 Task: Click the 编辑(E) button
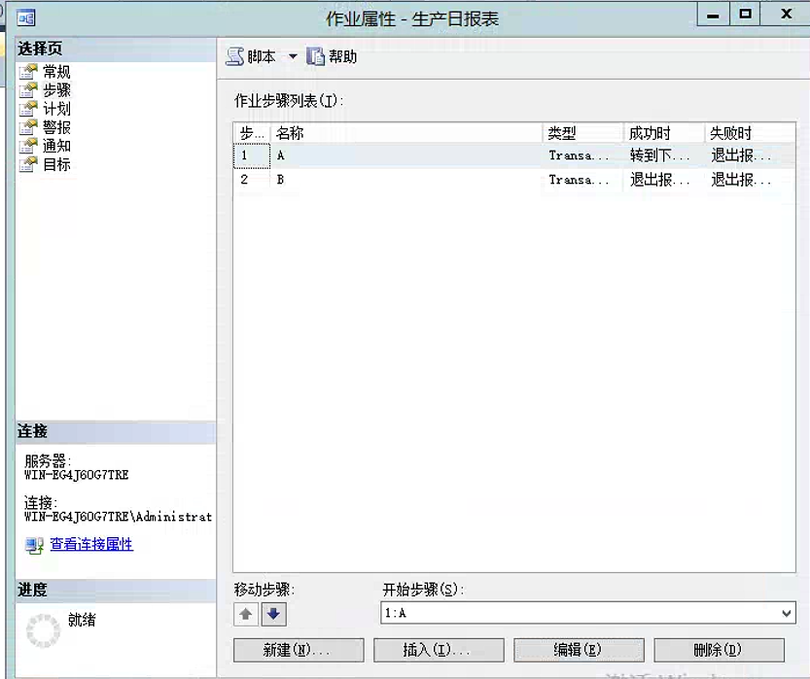click(579, 650)
